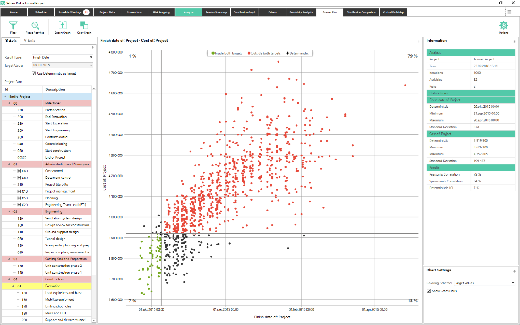Copy the graph to clipboard

pyautogui.click(x=84, y=27)
